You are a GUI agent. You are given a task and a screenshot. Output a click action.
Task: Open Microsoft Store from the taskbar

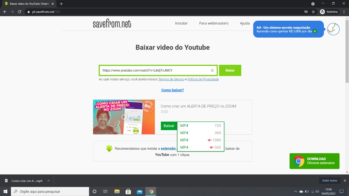[x=128, y=191]
